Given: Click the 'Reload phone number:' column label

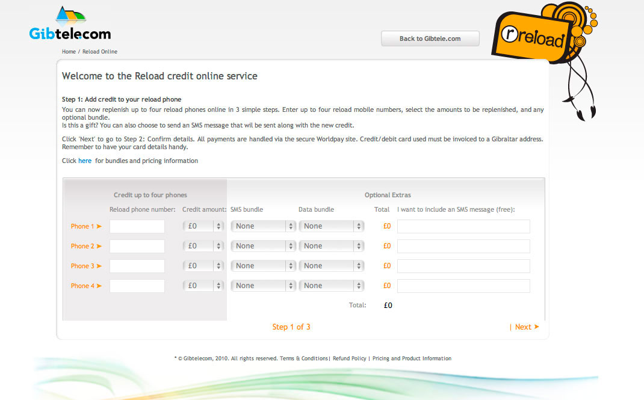Looking at the screenshot, I should click(x=143, y=210).
